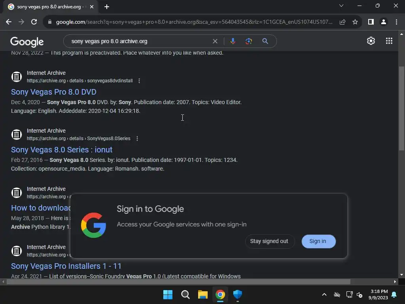Reload the page with the refresh icon
405x304 pixels.
click(x=34, y=22)
